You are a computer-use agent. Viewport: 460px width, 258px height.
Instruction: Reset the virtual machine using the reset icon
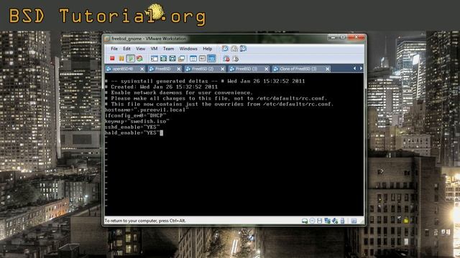139,59
